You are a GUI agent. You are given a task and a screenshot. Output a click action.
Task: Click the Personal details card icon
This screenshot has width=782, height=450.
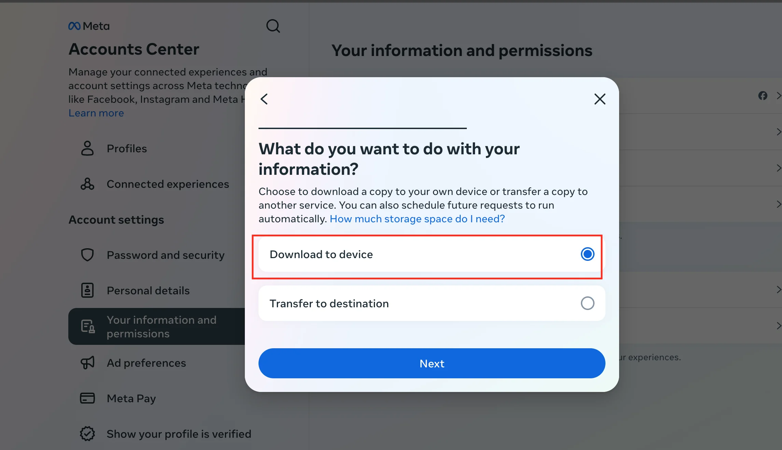87,290
